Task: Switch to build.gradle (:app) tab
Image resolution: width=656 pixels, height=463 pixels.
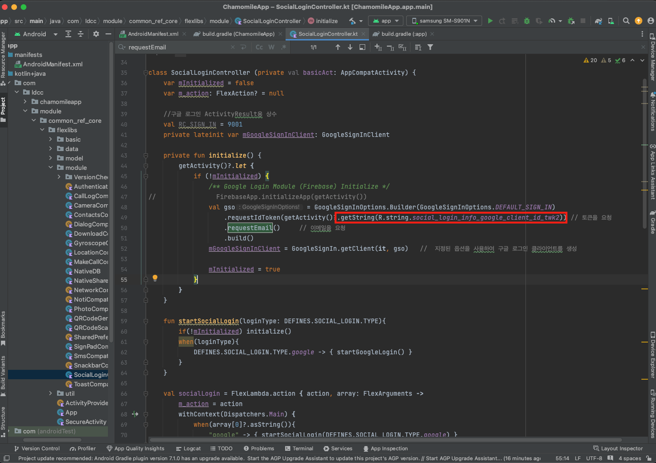Action: pos(403,34)
